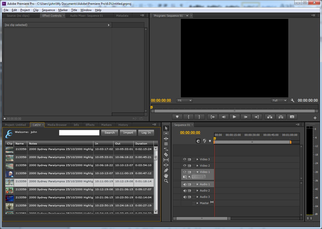Open the button editor plus icon

click(315, 118)
